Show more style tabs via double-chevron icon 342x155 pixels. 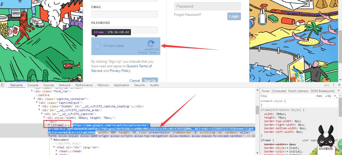pyautogui.click(x=339, y=91)
